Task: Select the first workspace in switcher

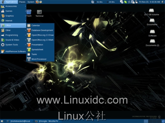Action: pos(146,121)
